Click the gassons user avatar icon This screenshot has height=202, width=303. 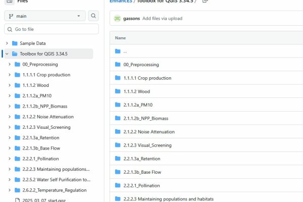coord(118,19)
